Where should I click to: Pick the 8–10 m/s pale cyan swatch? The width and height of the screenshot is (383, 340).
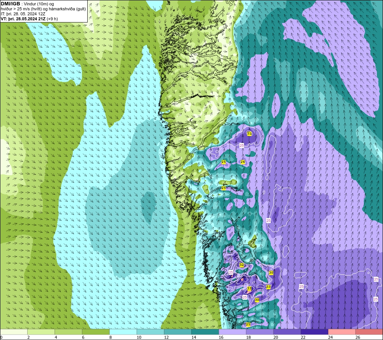[123, 332]
